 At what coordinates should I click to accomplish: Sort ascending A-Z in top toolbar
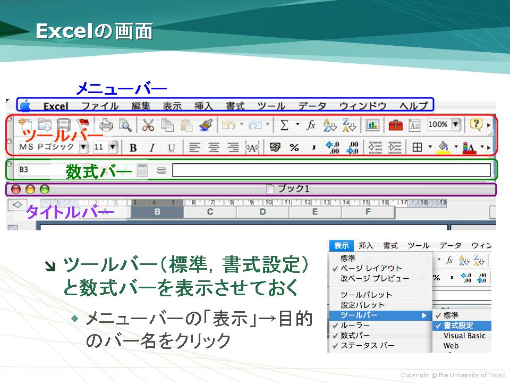click(x=330, y=124)
